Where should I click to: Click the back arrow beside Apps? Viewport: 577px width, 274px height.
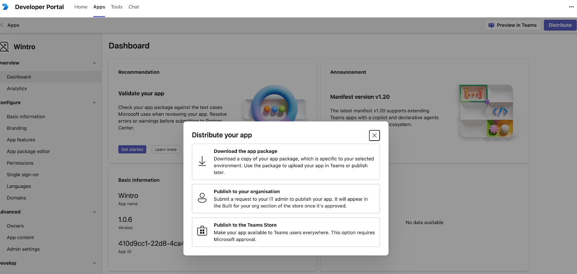coord(2,25)
